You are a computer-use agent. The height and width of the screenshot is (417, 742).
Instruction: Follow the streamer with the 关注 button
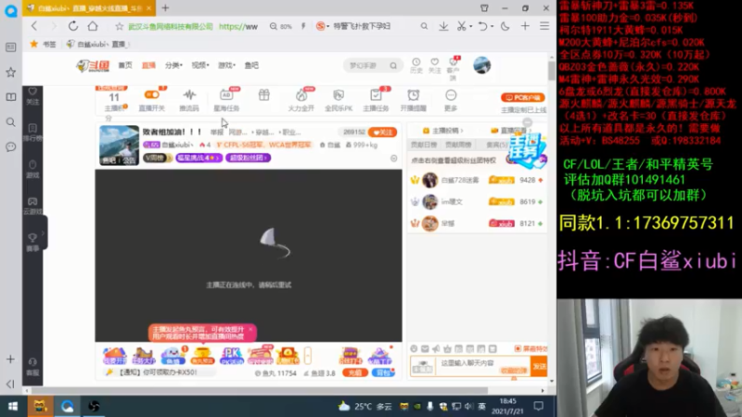[382, 133]
